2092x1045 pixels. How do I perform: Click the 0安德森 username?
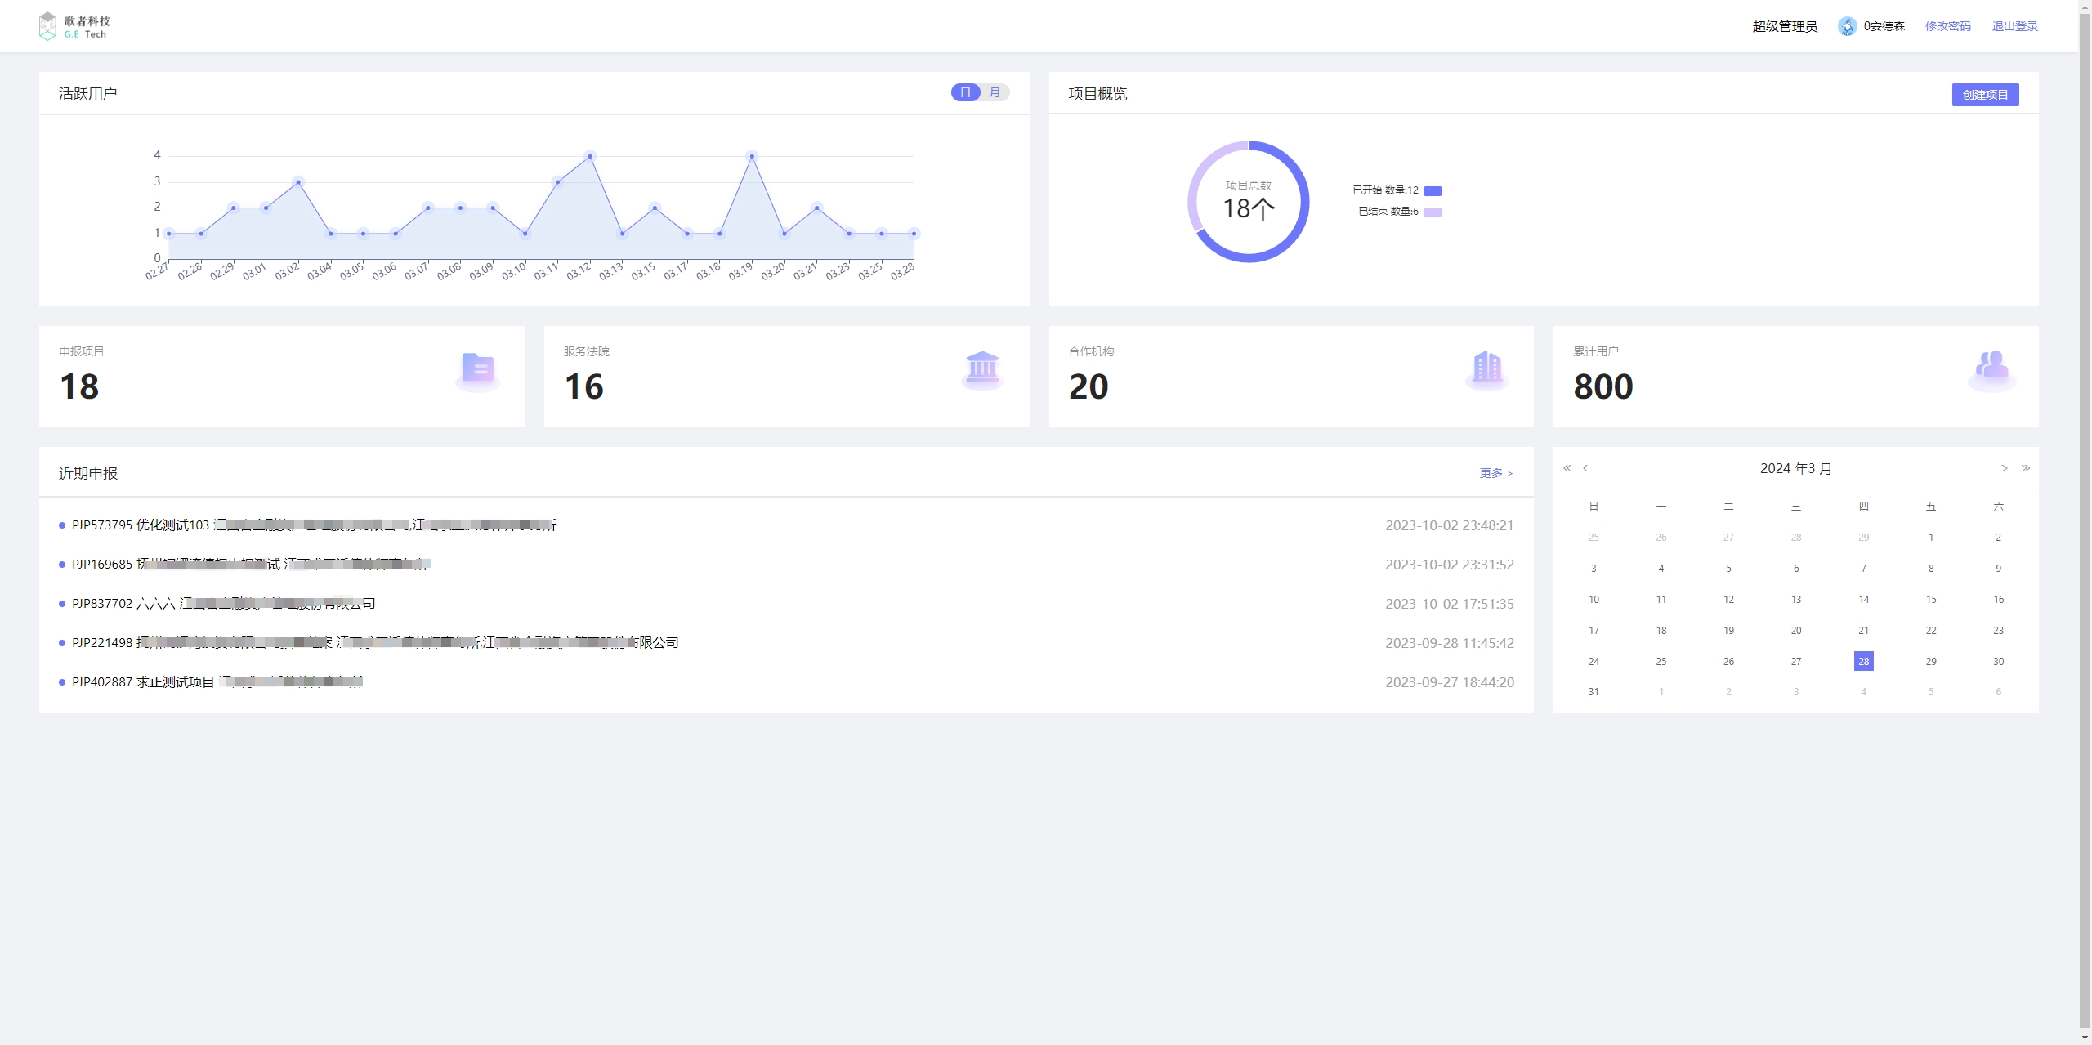tap(1884, 26)
